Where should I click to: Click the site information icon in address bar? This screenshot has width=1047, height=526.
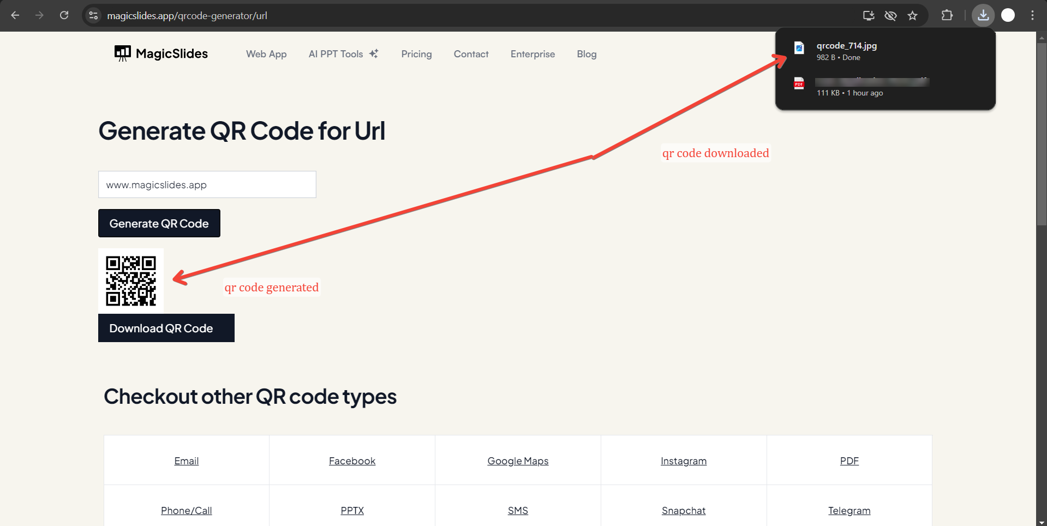94,15
